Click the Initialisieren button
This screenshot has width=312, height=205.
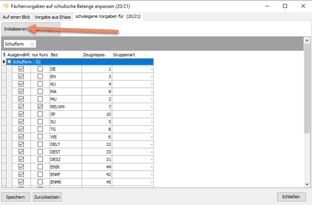[x=15, y=29]
